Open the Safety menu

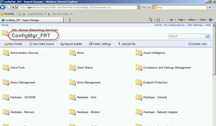pos(193,20)
